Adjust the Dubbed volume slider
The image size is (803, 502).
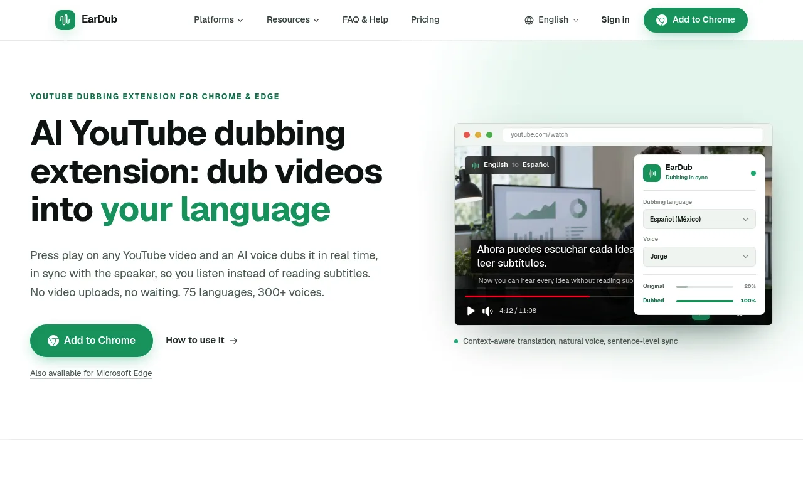tap(705, 301)
